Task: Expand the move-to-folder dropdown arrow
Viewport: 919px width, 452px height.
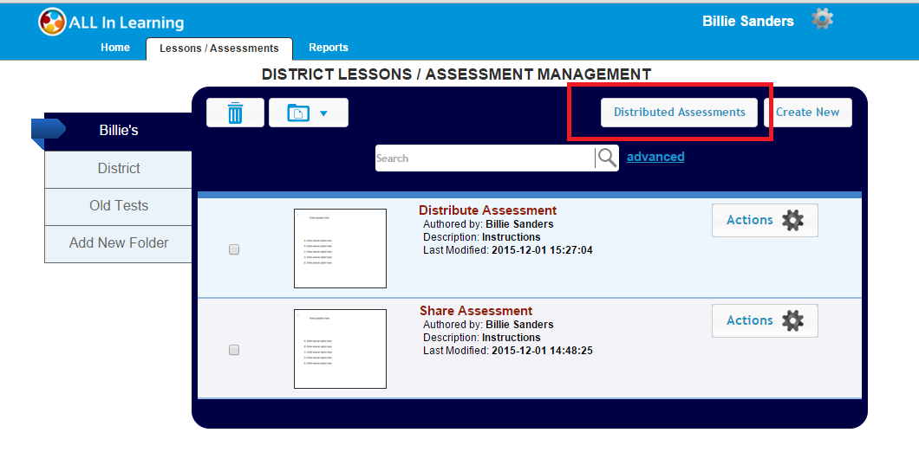Action: [x=323, y=113]
